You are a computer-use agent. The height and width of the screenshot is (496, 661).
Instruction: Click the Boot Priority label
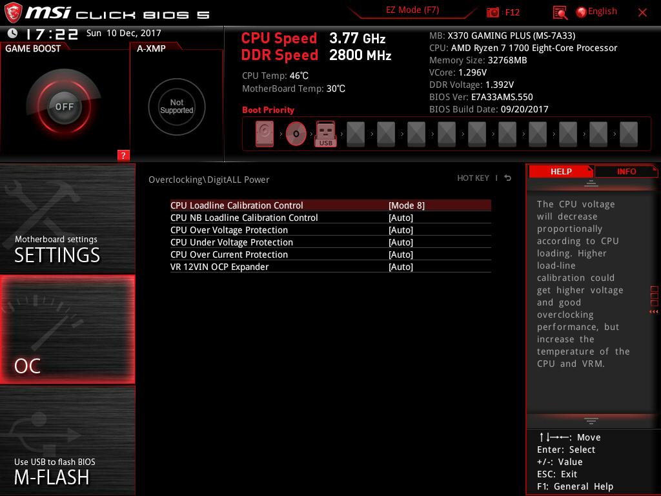point(268,110)
